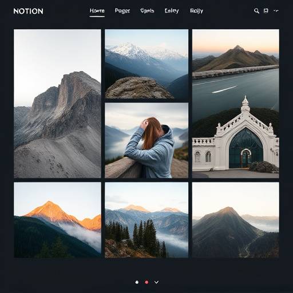Open the woman in blue hoodie photo
This screenshot has width=293, height=293.
tap(146, 140)
